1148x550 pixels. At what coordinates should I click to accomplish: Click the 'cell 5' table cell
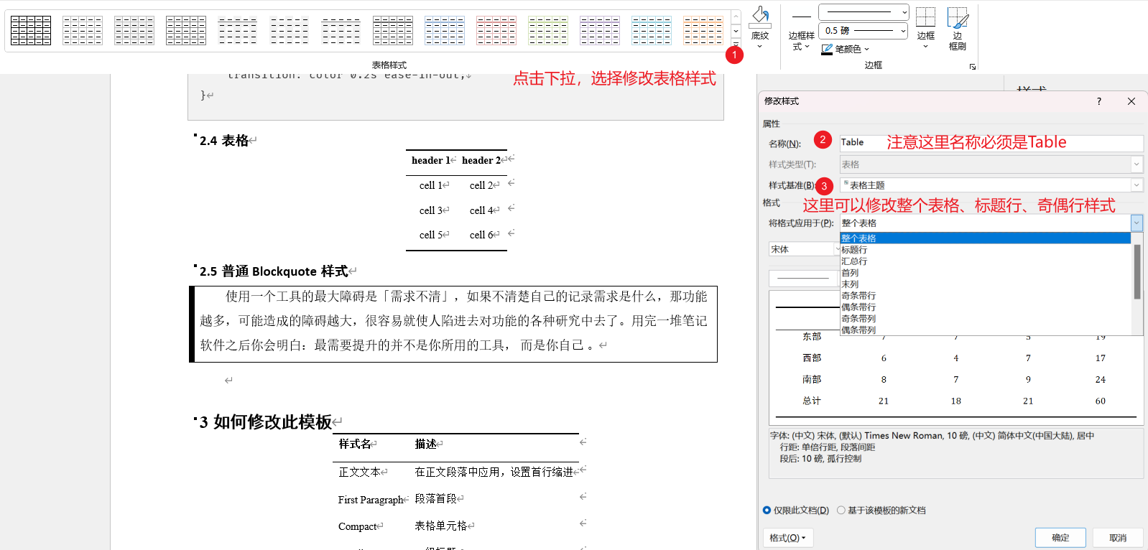coord(431,235)
